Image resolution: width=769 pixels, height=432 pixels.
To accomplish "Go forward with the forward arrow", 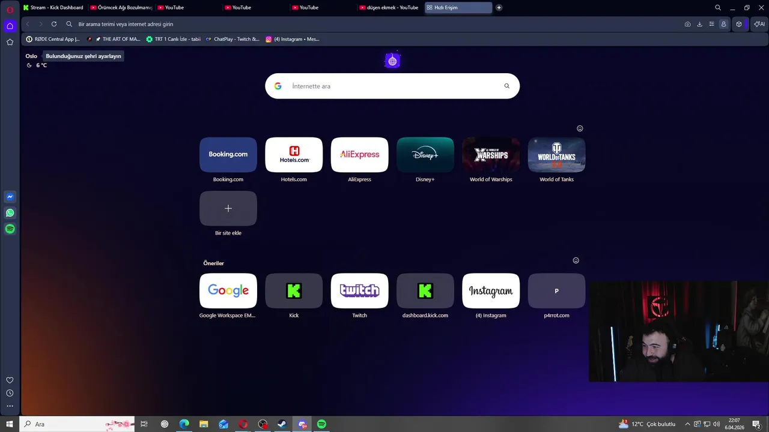I will [41, 24].
